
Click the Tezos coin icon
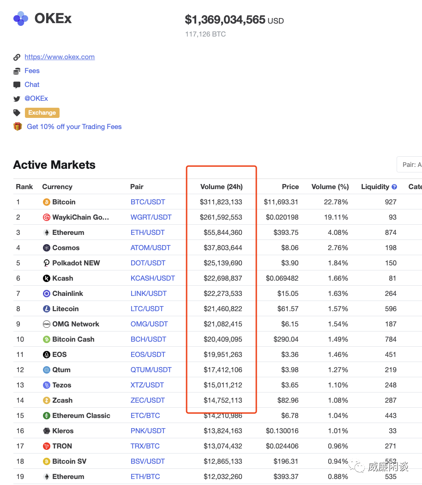point(46,385)
